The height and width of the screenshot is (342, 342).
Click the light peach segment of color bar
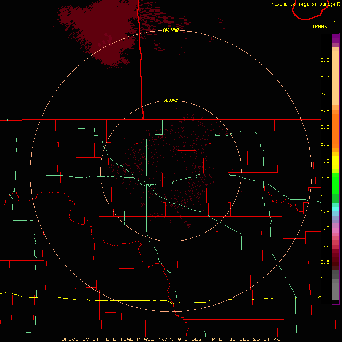pos(336,78)
